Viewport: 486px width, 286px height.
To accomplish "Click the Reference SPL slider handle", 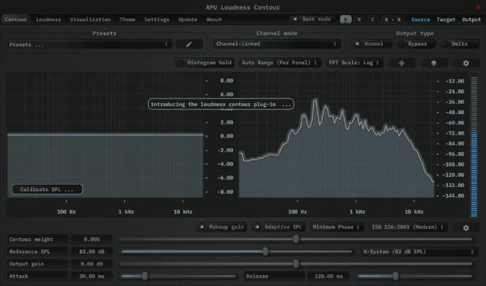I will click(266, 252).
